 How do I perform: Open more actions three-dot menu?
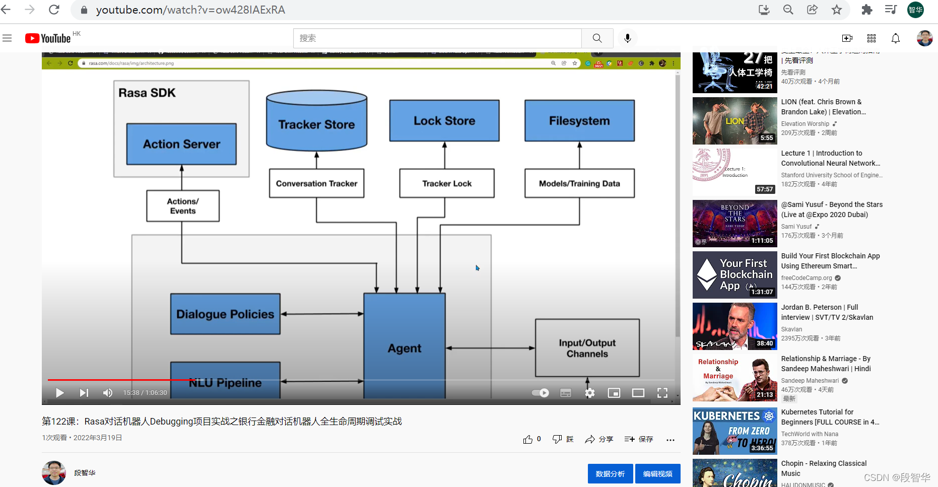tap(671, 440)
